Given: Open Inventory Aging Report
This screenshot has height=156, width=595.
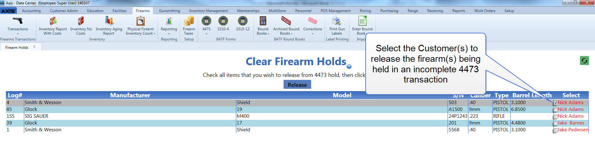Looking at the screenshot, I should tap(109, 26).
